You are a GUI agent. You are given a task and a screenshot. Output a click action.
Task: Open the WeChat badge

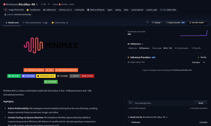coord(14,76)
